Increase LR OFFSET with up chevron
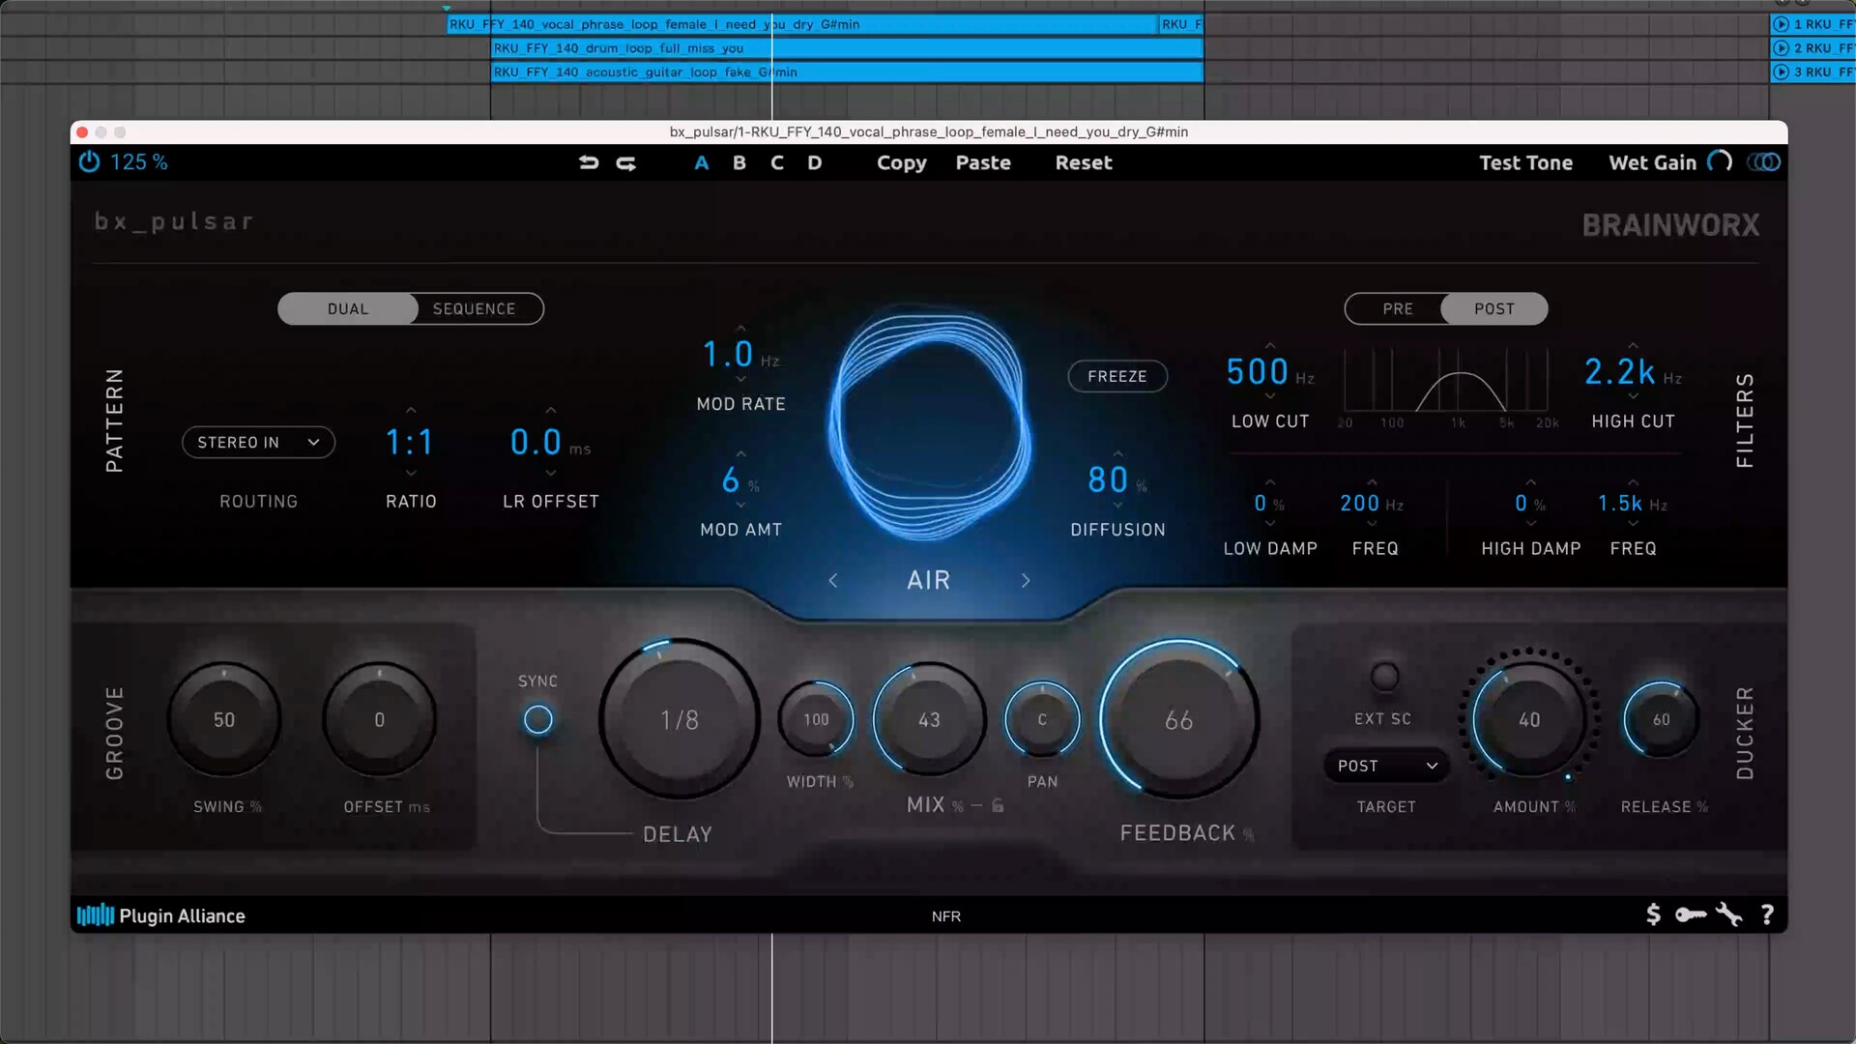This screenshot has width=1856, height=1044. coord(551,411)
